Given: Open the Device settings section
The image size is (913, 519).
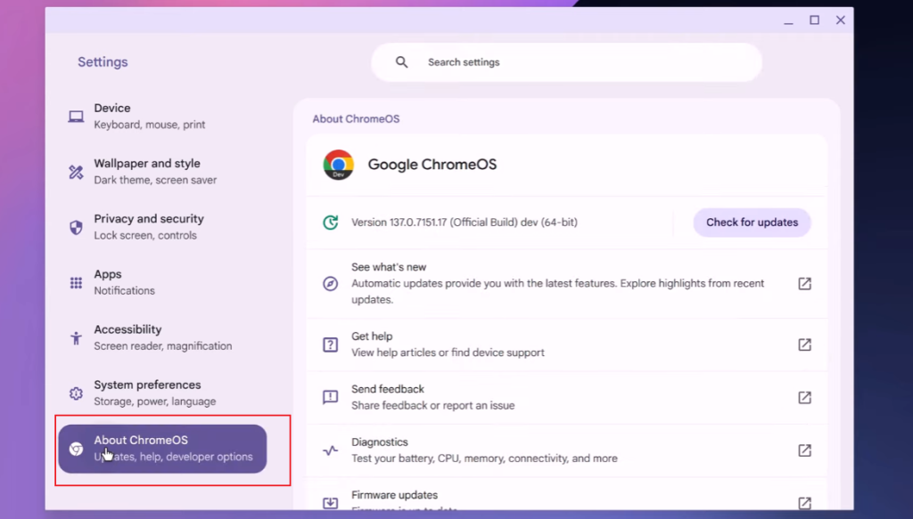Looking at the screenshot, I should pos(162,117).
